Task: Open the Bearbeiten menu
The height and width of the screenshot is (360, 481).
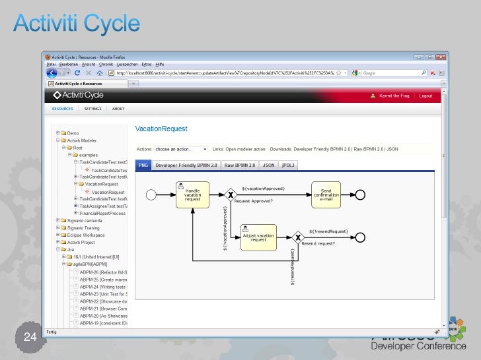Action: [69, 65]
